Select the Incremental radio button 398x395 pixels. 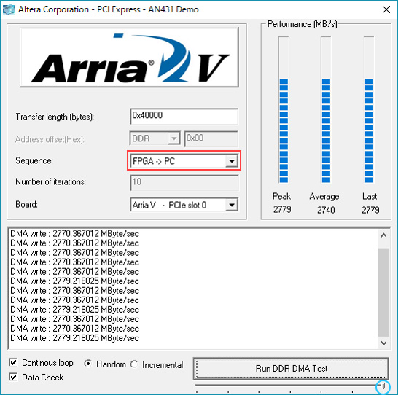pyautogui.click(x=134, y=364)
